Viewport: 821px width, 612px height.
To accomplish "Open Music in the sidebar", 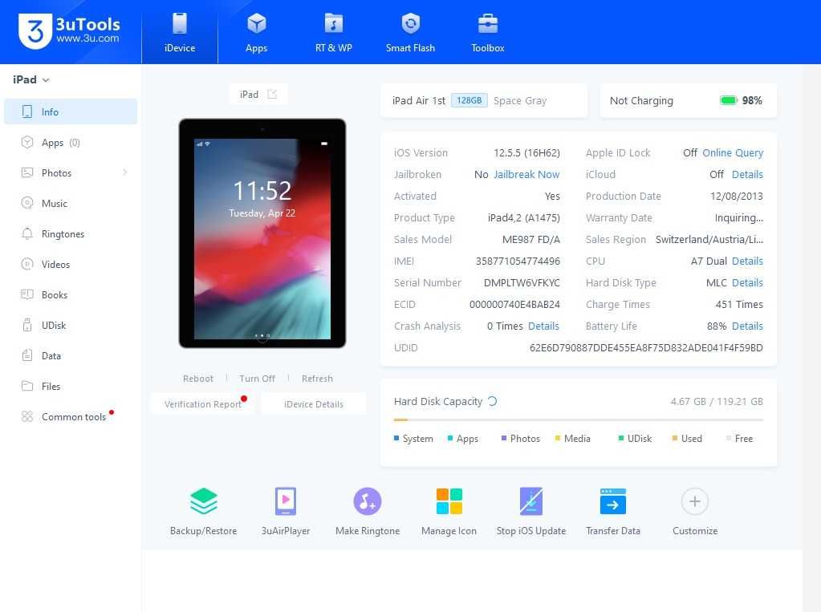I will click(x=71, y=203).
